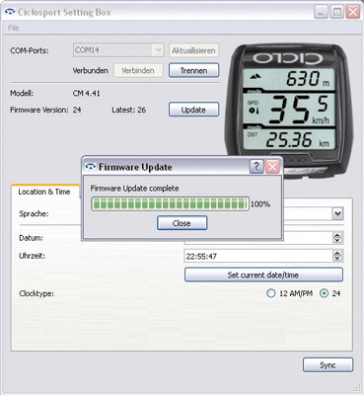Click the Trennen disconnect button
This screenshot has width=364, height=395.
tap(193, 70)
